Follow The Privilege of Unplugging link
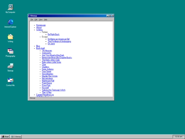185x139 pixels. click(x=59, y=42)
